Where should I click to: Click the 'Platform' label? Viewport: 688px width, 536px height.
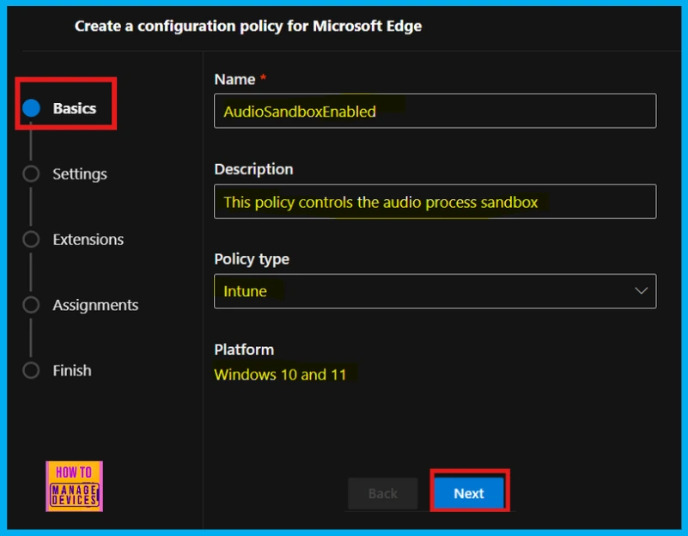pyautogui.click(x=244, y=350)
